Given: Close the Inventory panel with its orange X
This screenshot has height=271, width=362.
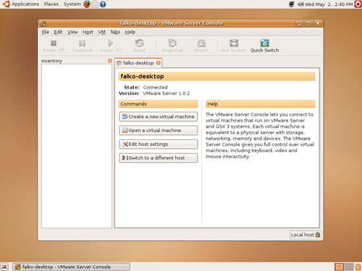Looking at the screenshot, I should [110, 61].
